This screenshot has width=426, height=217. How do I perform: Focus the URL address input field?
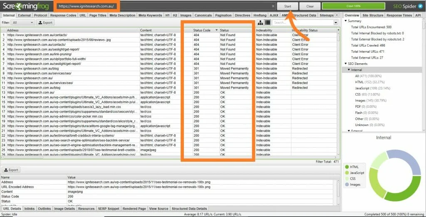[x=164, y=6]
